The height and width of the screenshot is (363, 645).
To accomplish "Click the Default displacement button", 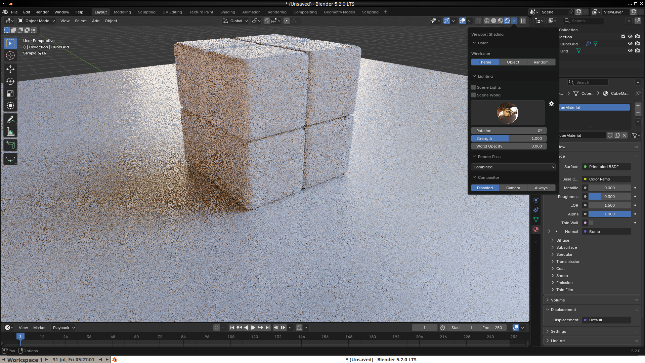I will (606, 320).
